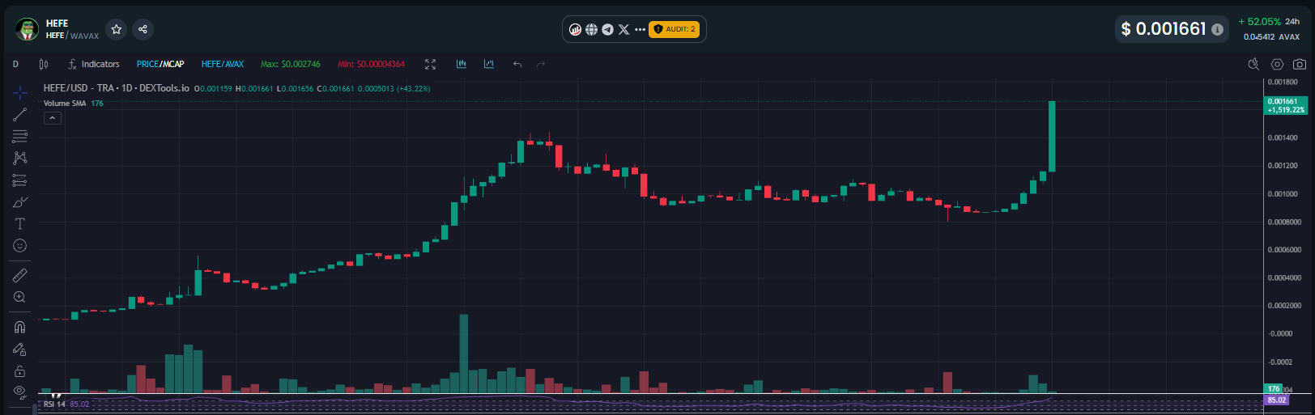Click the AUDIT: 2 badge
This screenshot has width=1315, height=415.
click(x=674, y=29)
